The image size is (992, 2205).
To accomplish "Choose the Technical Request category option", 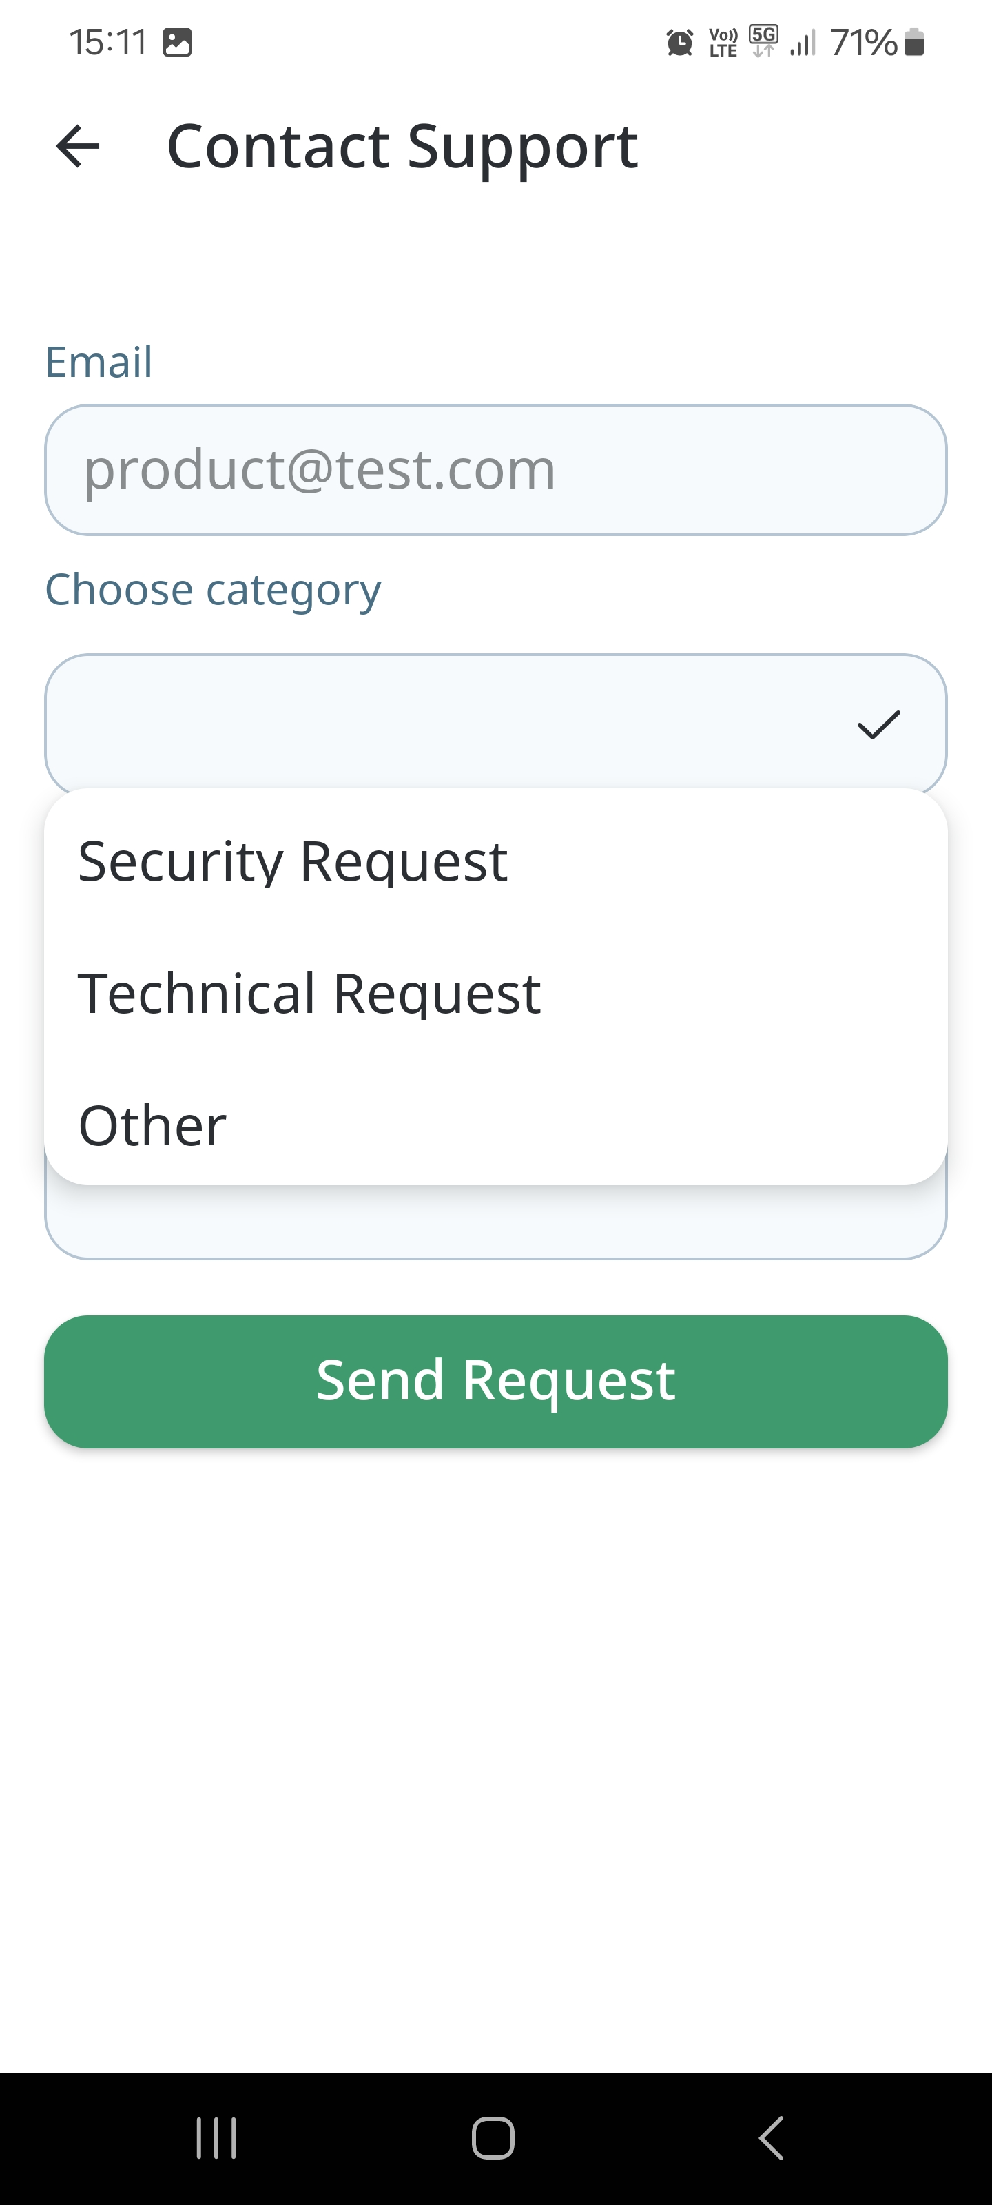I will point(309,993).
